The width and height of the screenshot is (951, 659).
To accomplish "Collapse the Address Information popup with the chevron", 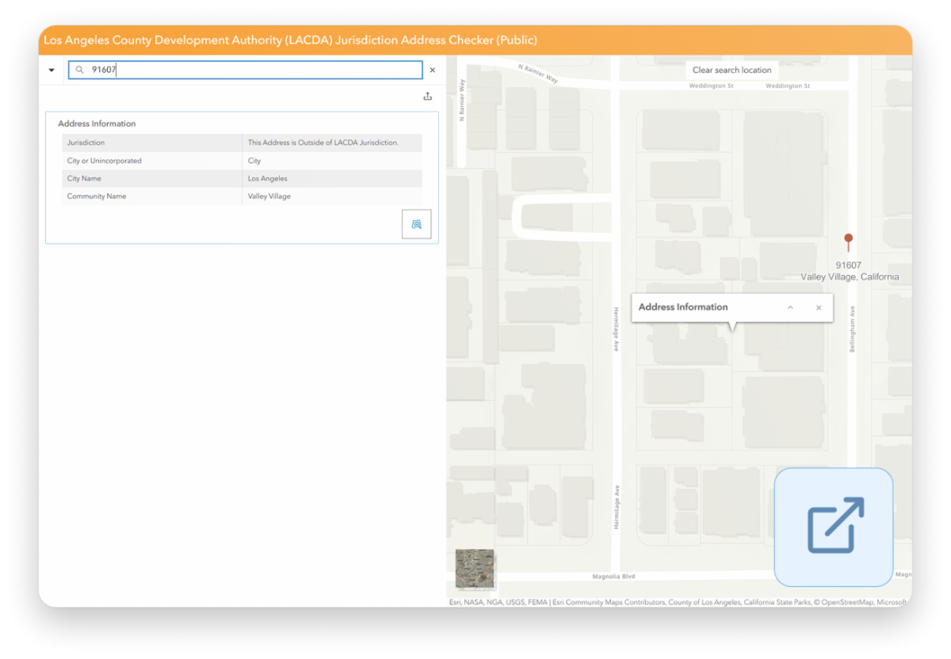I will [x=790, y=307].
